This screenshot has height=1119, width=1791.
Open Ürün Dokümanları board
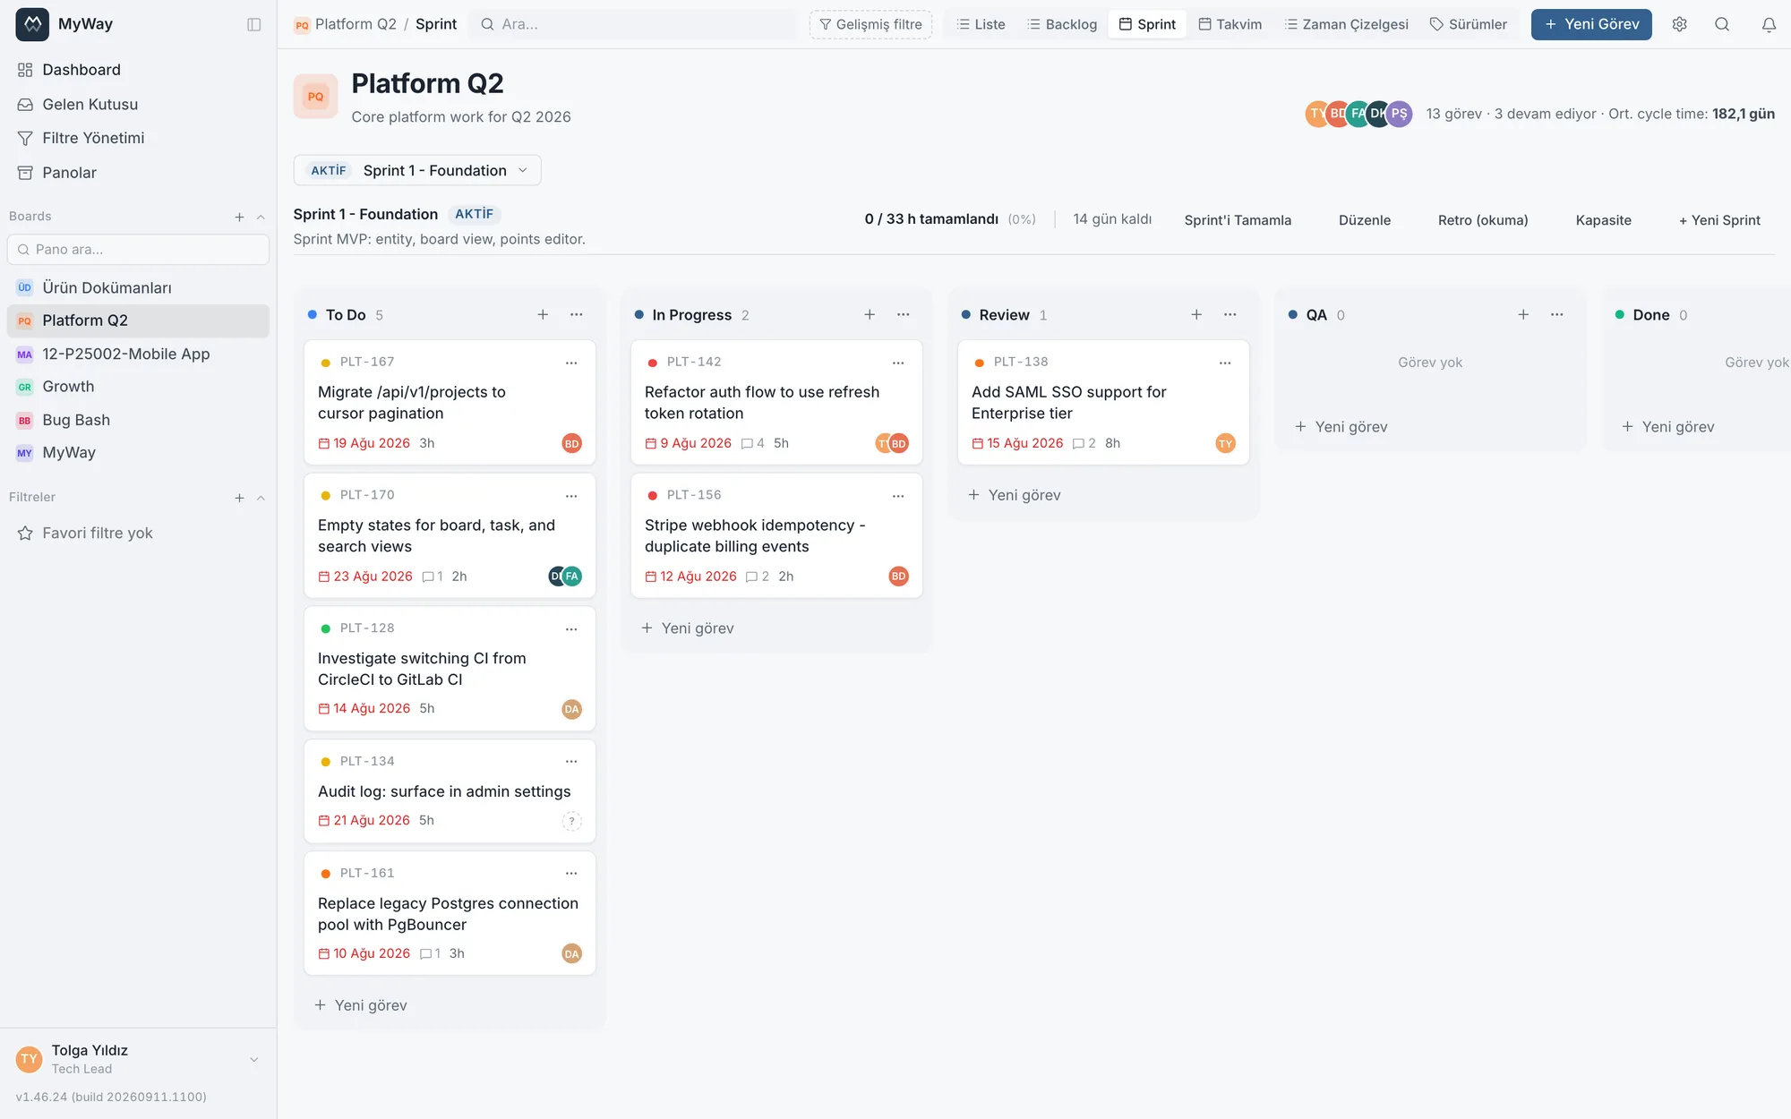138,287
